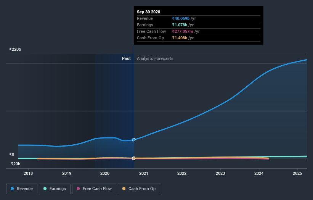Viewport: 313px width, 200px height.
Task: Click the ₹0 y-axis label
Action: (x=11, y=154)
